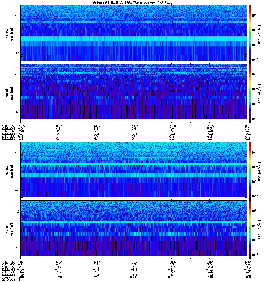Click the '0300' time tick label
The height and width of the screenshot is (282, 264).
pyautogui.click(x=134, y=277)
